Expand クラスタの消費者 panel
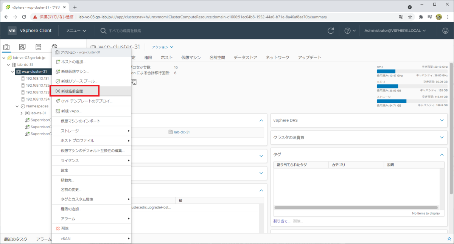This screenshot has height=244, width=454. (442, 137)
